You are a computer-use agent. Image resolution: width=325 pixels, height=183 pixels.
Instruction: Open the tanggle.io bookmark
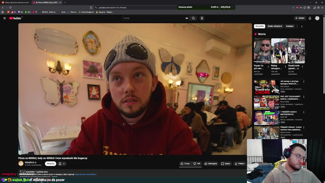[86, 12]
